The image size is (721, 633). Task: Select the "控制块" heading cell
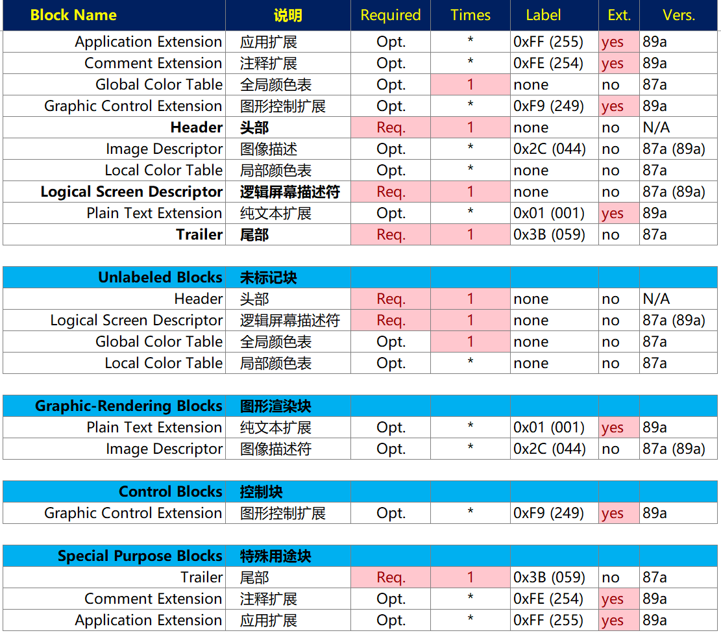pyautogui.click(x=262, y=492)
